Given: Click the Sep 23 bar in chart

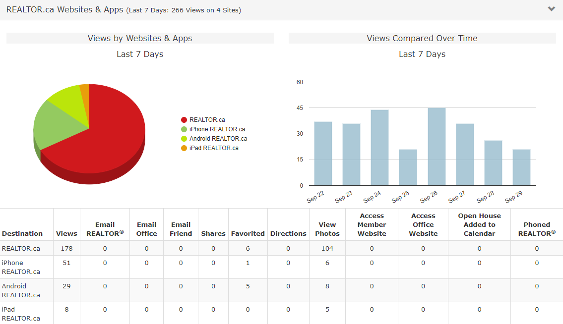Looking at the screenshot, I should click(351, 155).
